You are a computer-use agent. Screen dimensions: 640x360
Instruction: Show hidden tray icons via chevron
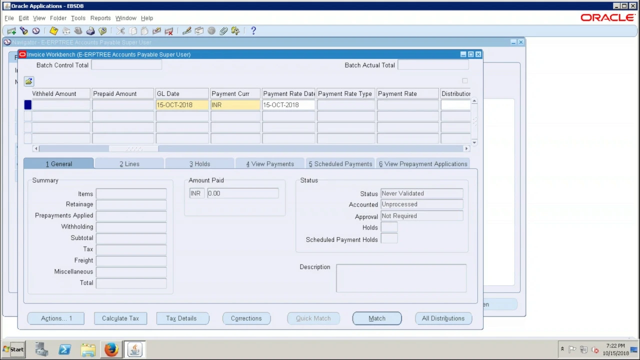click(562, 349)
